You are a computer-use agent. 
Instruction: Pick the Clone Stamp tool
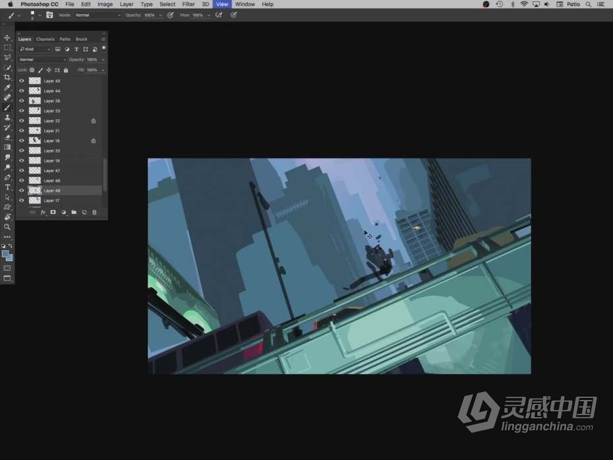7,117
